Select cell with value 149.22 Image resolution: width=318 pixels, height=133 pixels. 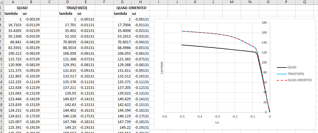pyautogui.click(x=122, y=127)
